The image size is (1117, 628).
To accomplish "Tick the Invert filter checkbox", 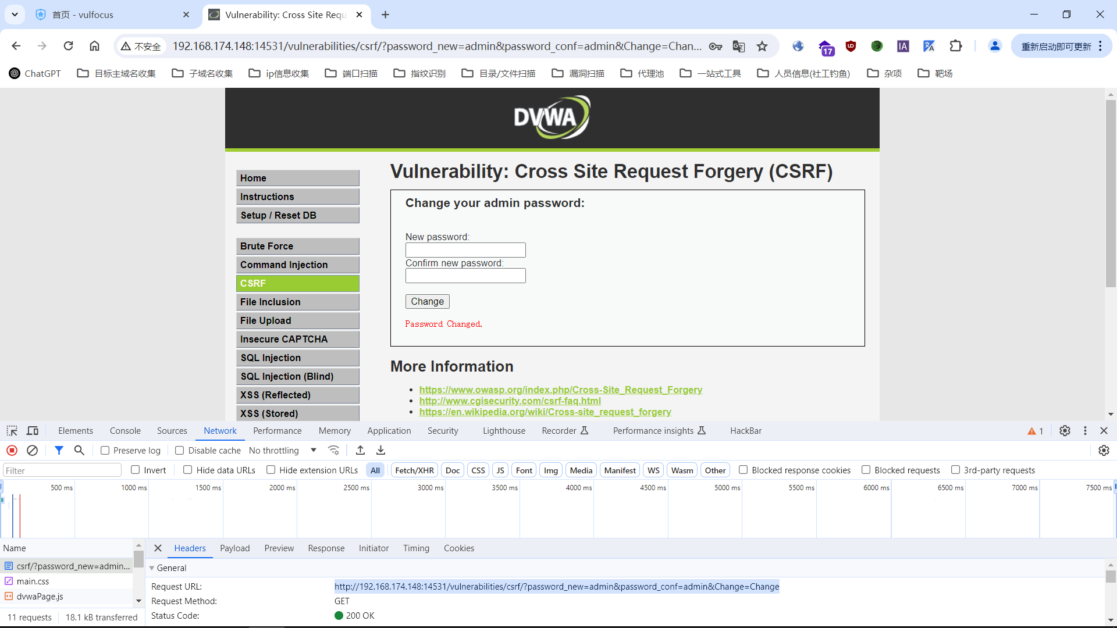I will coord(136,470).
